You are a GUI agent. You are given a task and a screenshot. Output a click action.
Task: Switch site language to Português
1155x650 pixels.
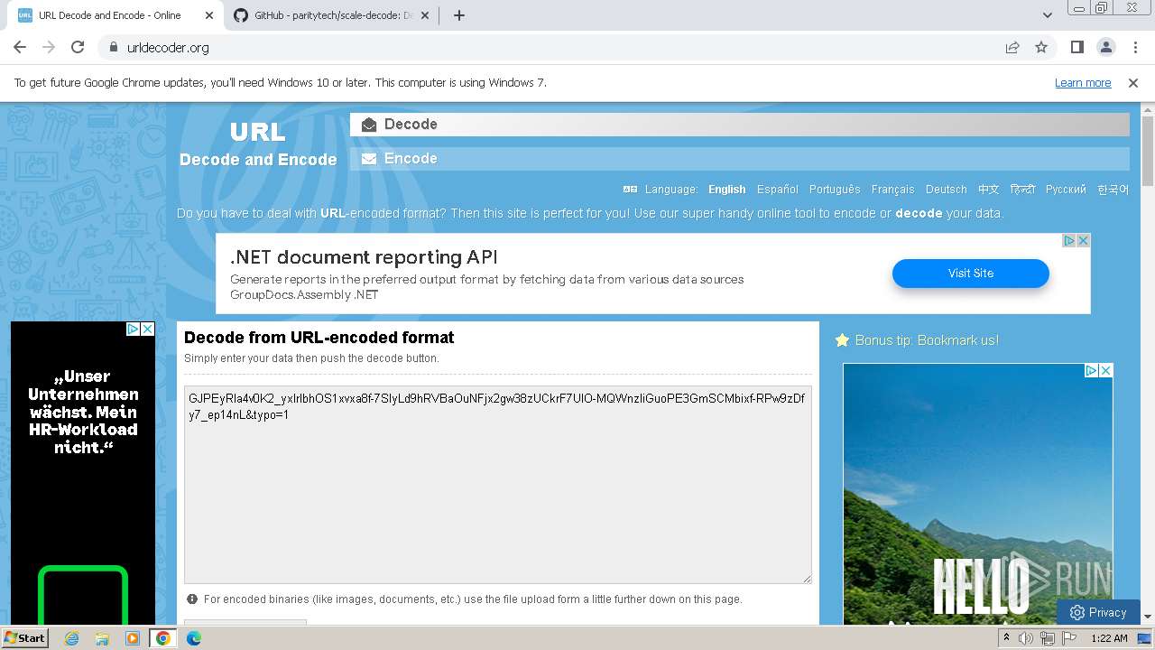[835, 190]
